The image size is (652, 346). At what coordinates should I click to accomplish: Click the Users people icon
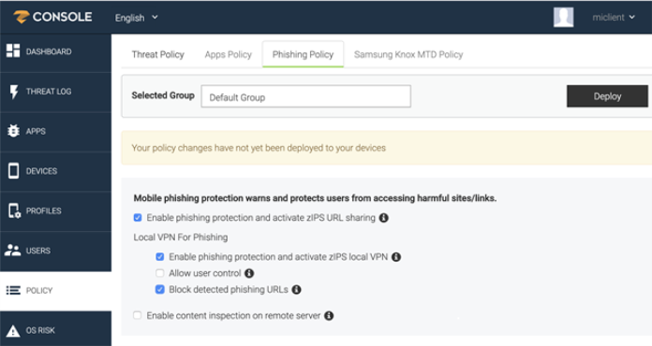12,251
